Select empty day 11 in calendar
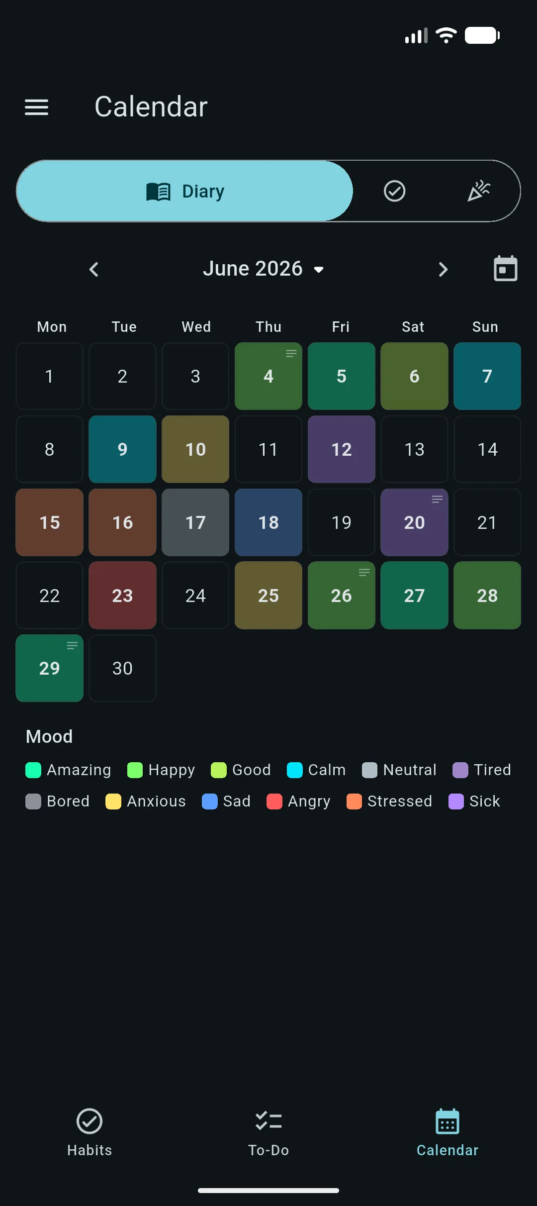 pyautogui.click(x=268, y=449)
